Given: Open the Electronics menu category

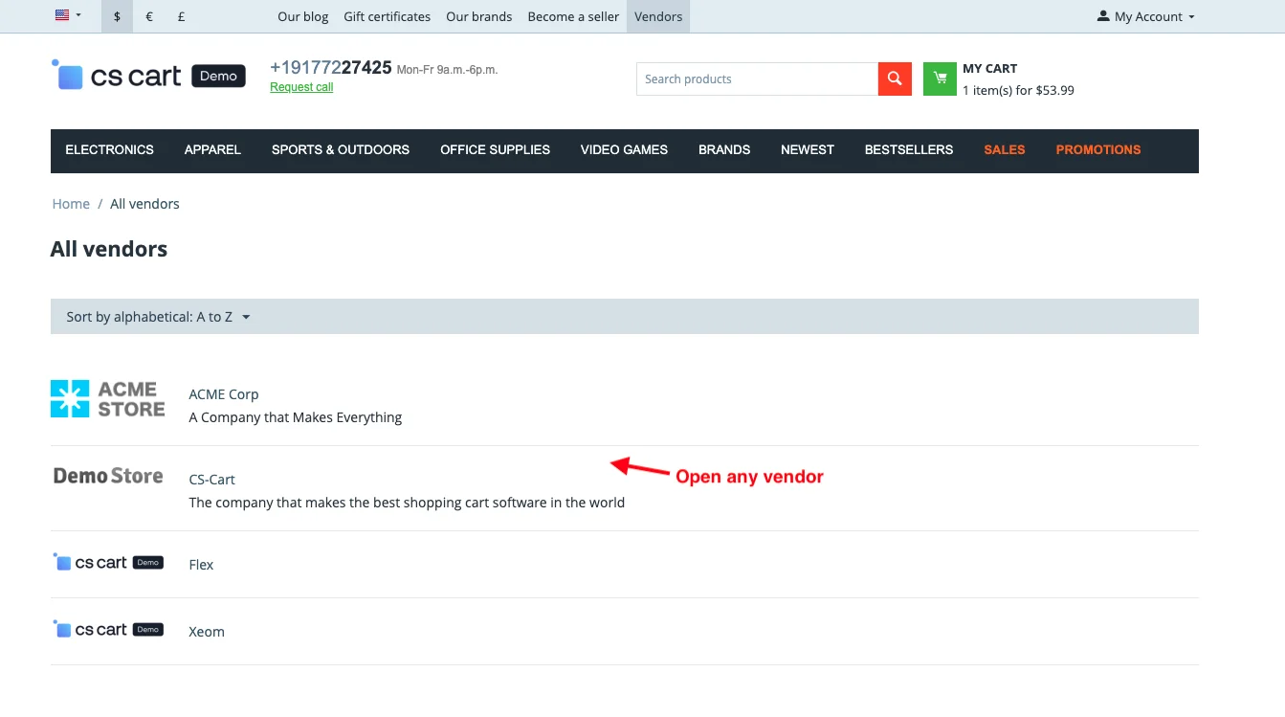Looking at the screenshot, I should [x=109, y=150].
